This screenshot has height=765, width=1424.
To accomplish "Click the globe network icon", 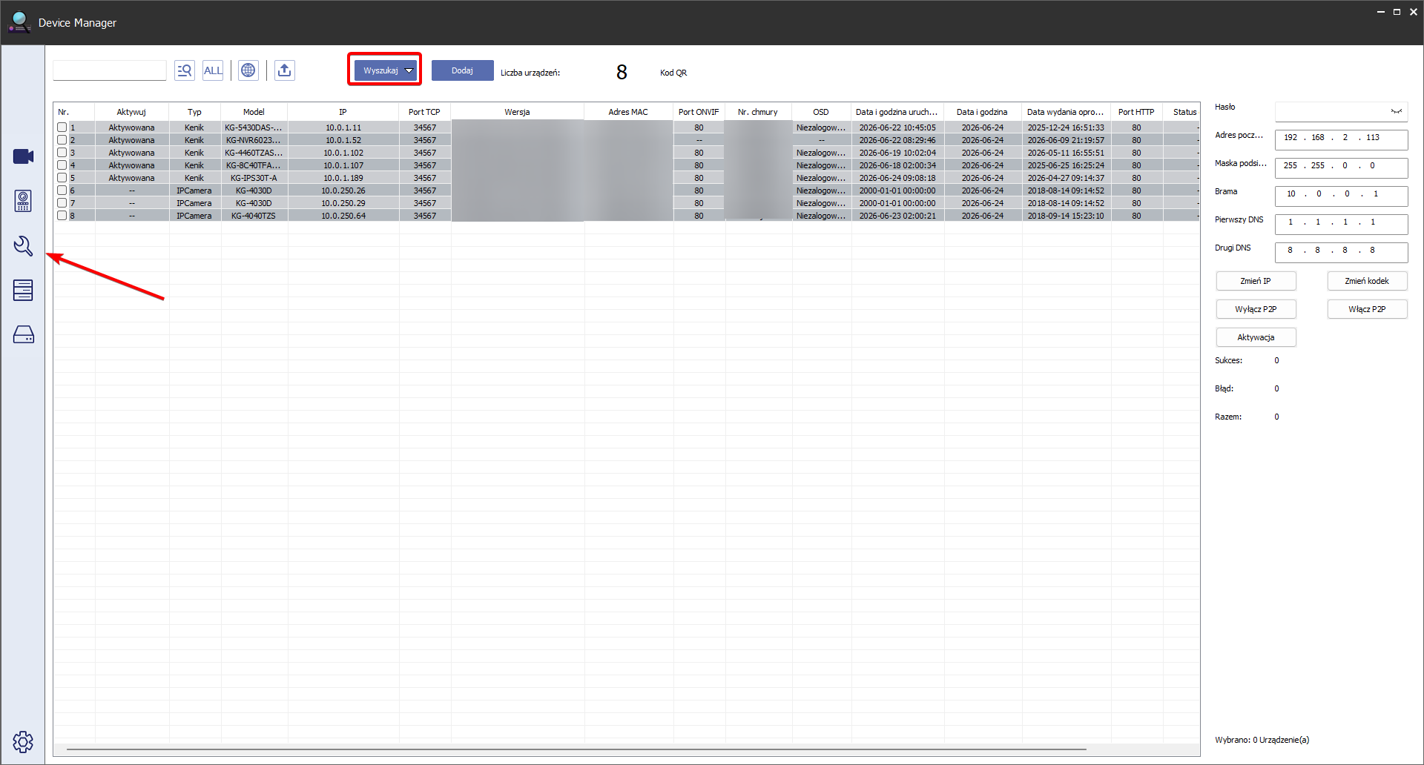I will click(x=248, y=70).
